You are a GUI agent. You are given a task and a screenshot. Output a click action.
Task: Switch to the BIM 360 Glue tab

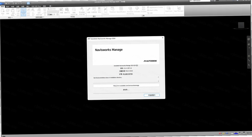pyautogui.click(x=36, y=6)
